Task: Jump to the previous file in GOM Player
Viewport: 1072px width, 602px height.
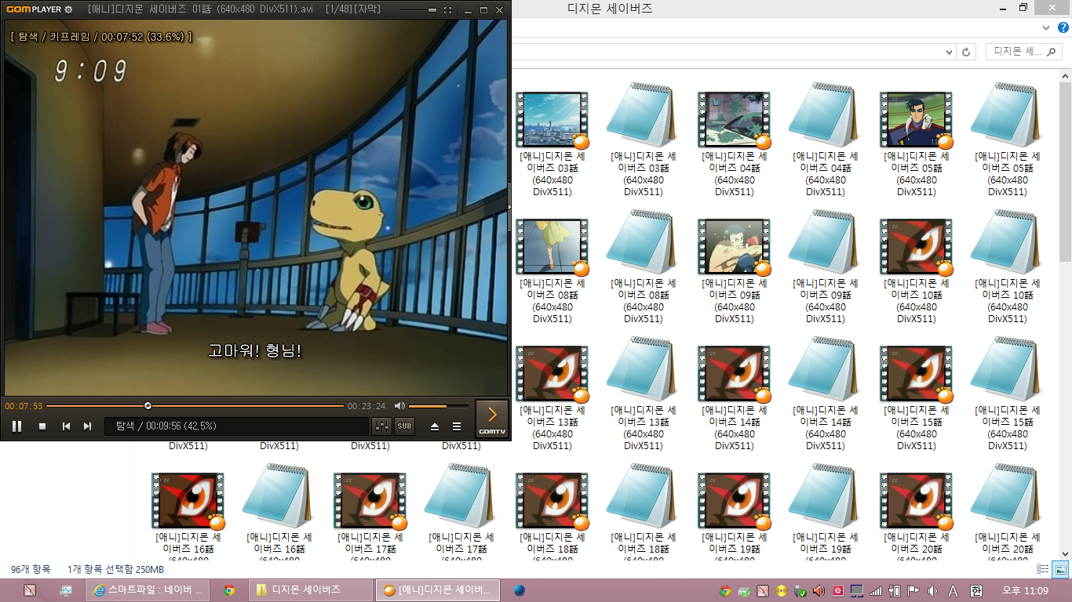Action: 67,426
